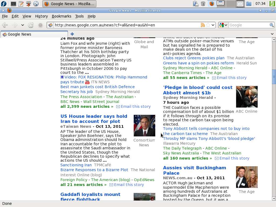This screenshot has height=207, width=276.
Task: Open 'Sky News Australia' source link
Action: tap(181, 153)
